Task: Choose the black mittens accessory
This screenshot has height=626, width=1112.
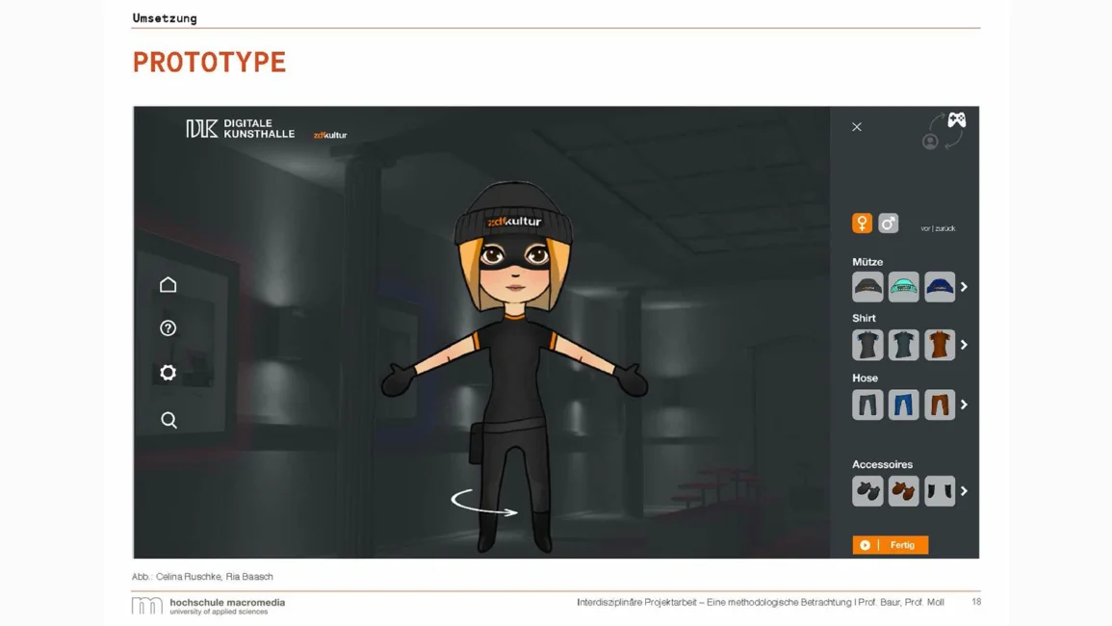Action: 867,491
